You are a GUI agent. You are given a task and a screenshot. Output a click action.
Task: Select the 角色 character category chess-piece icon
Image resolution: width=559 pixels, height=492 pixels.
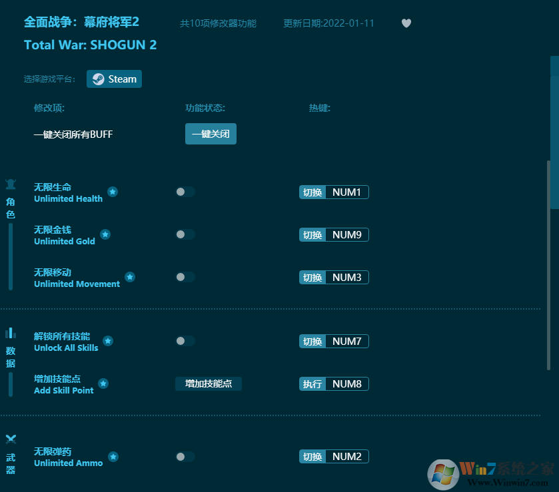click(x=11, y=184)
